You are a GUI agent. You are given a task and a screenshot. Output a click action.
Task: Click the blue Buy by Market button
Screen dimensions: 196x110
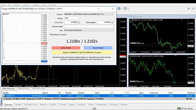[x=98, y=48]
